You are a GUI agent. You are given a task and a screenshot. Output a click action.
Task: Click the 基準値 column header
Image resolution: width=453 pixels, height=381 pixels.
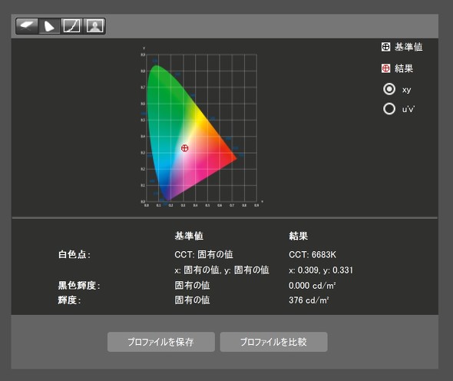pyautogui.click(x=189, y=236)
